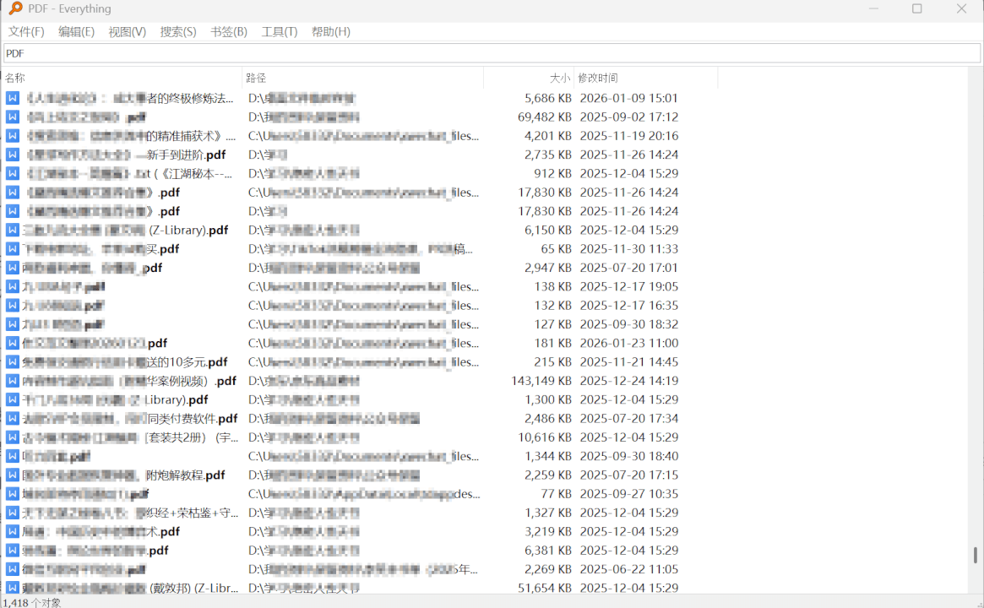Viewport: 984px width, 608px height.
Task: Open the 搜索(S) menu
Action: point(178,32)
